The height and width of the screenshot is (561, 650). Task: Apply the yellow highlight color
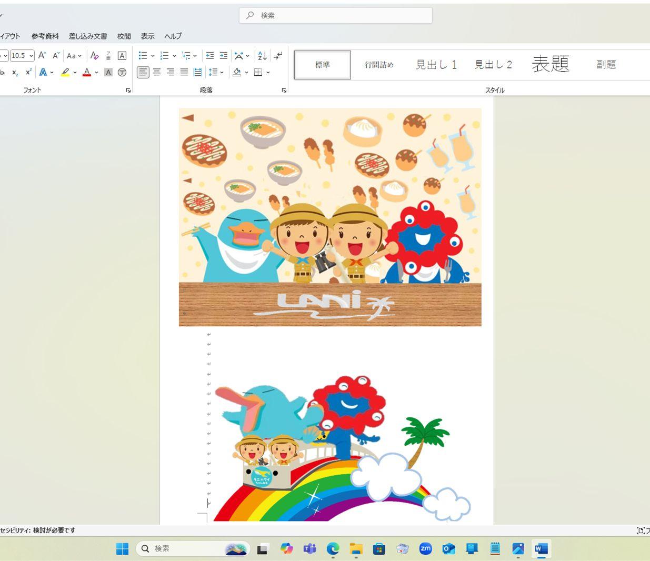click(x=65, y=72)
